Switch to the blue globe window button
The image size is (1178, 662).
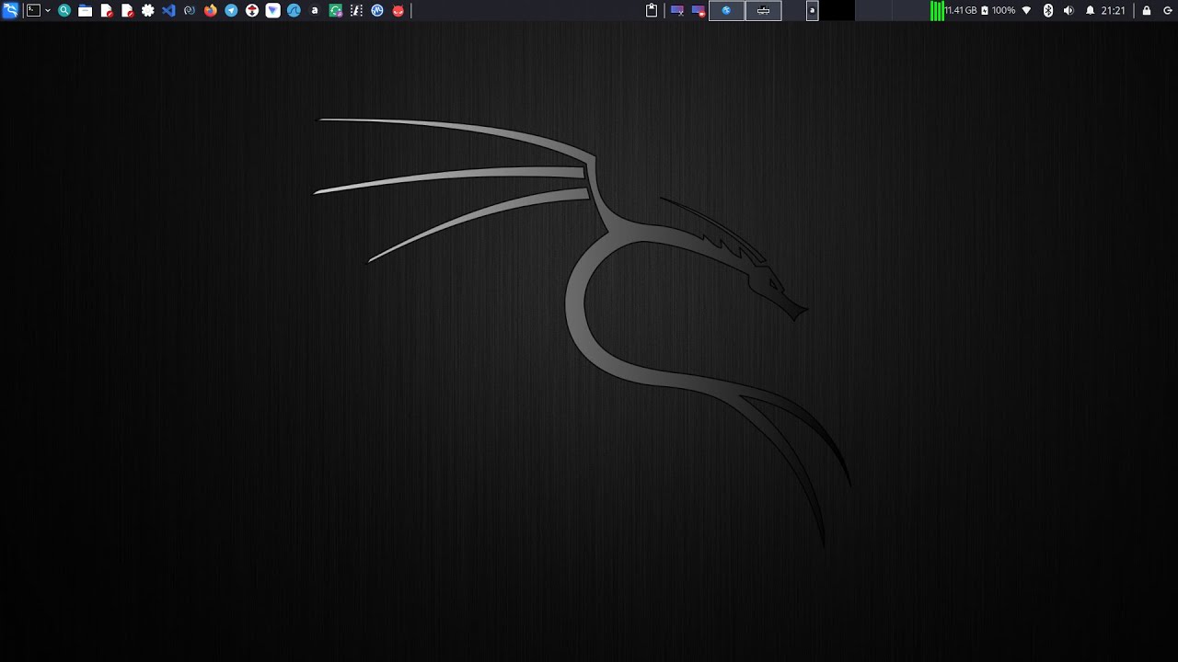pyautogui.click(x=726, y=10)
